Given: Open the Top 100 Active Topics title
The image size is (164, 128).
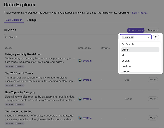Looking at the screenshot, I should coord(18,112).
